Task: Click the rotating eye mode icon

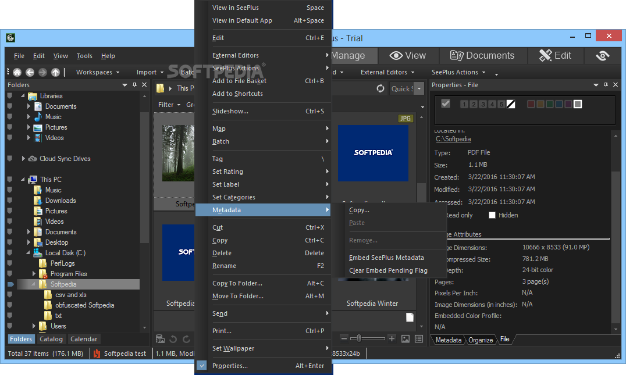Action: [x=603, y=55]
